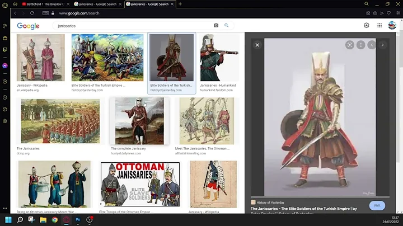
Task: Open Player icon in Opera sidebar
Action: (x=5, y=82)
